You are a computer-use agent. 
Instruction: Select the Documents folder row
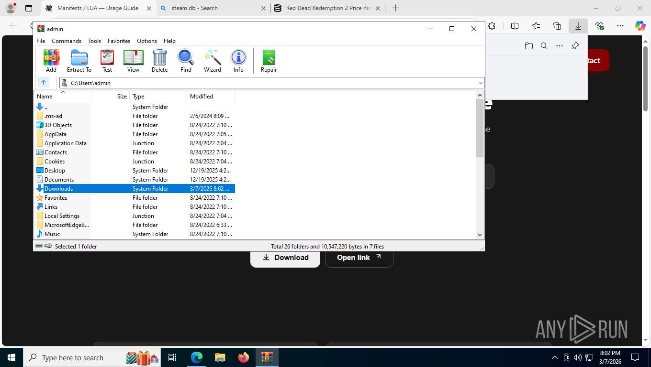point(135,180)
